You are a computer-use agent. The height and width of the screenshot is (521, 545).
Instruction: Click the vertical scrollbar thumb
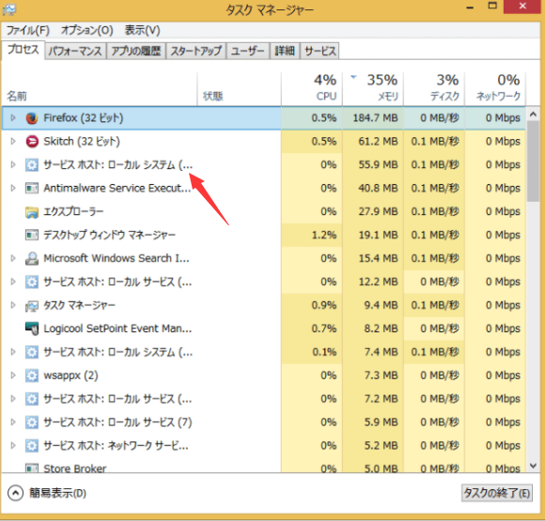pos(534,161)
